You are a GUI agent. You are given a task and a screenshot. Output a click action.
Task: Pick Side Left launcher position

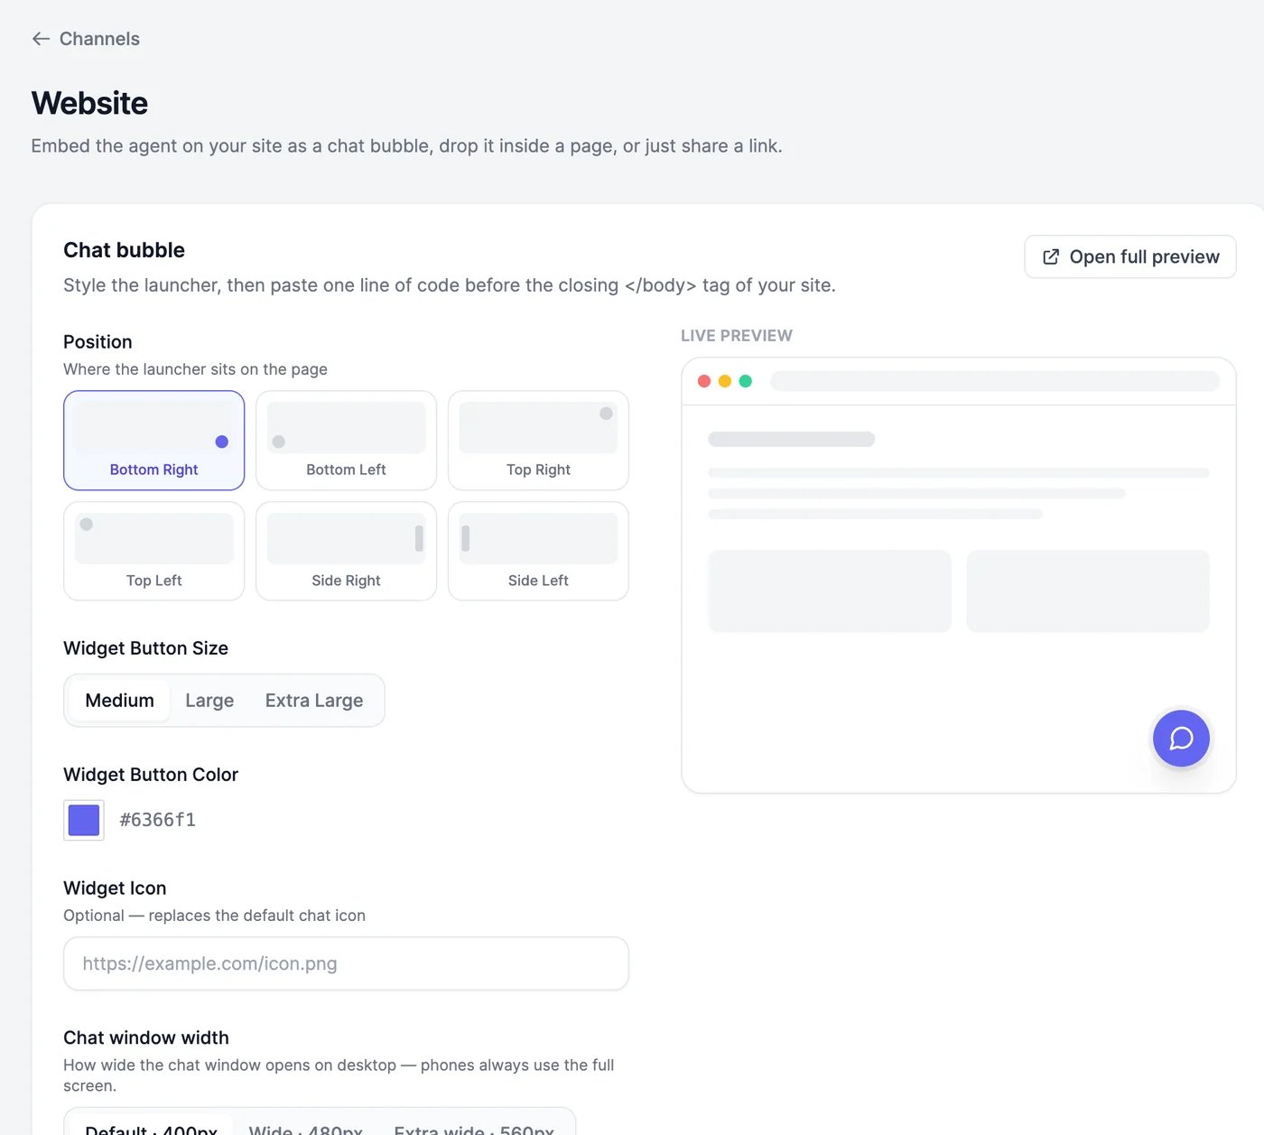tap(538, 551)
